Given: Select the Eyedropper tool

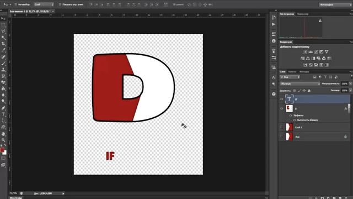Looking at the screenshot, I should pos(3,50).
